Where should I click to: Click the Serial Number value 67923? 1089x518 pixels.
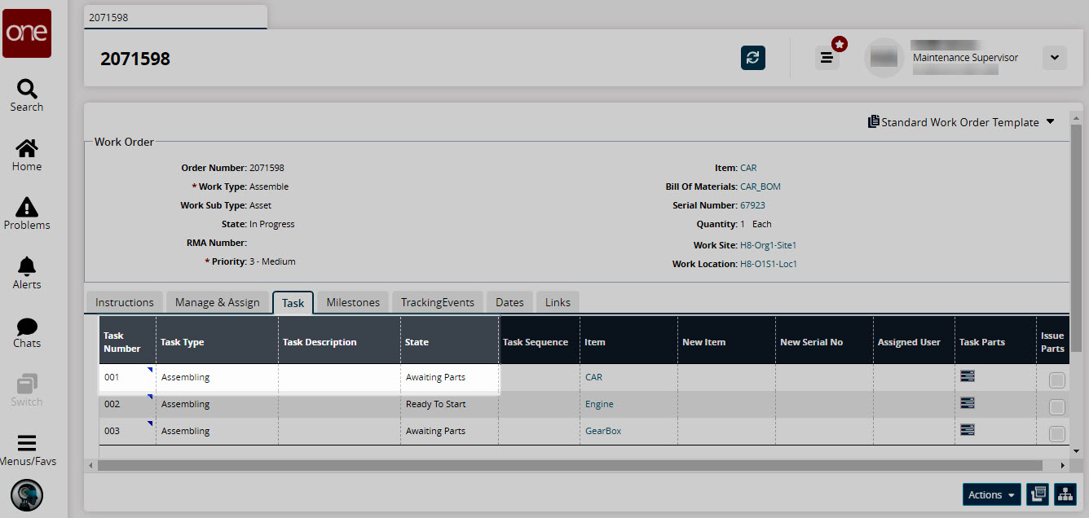pos(752,205)
